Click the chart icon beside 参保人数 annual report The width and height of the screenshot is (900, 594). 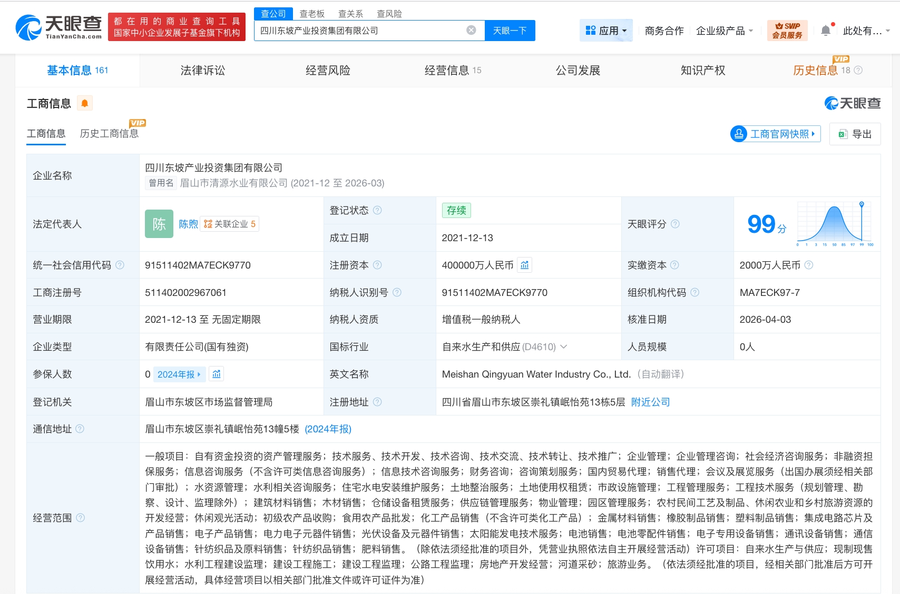point(216,374)
